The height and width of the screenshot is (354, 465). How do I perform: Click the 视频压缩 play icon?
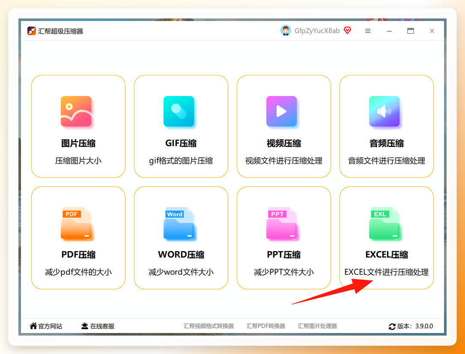pyautogui.click(x=282, y=111)
